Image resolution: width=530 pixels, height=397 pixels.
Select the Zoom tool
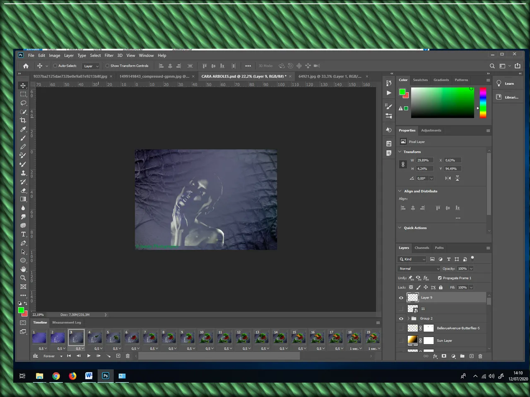[23, 277]
